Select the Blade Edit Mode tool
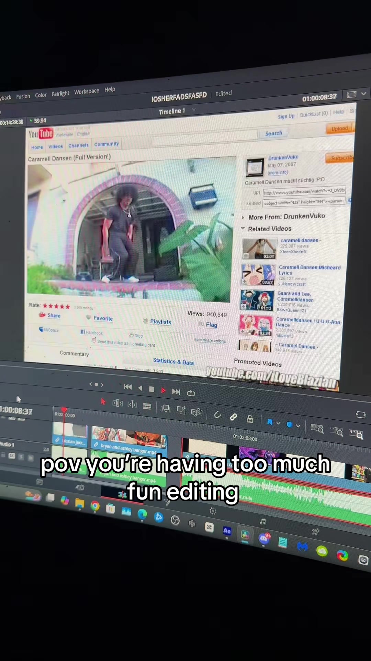 click(x=147, y=406)
